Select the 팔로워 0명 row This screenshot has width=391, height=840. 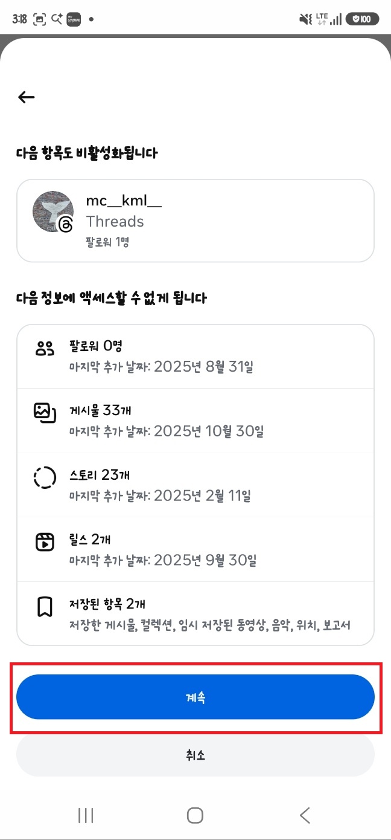click(x=195, y=357)
